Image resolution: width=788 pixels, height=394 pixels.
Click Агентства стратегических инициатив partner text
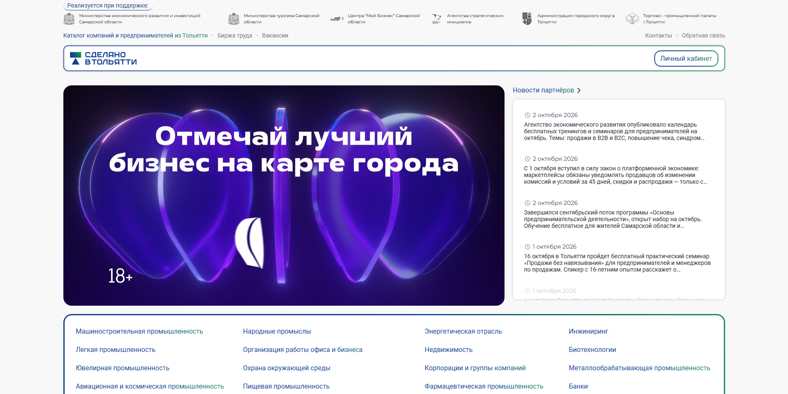click(x=475, y=19)
